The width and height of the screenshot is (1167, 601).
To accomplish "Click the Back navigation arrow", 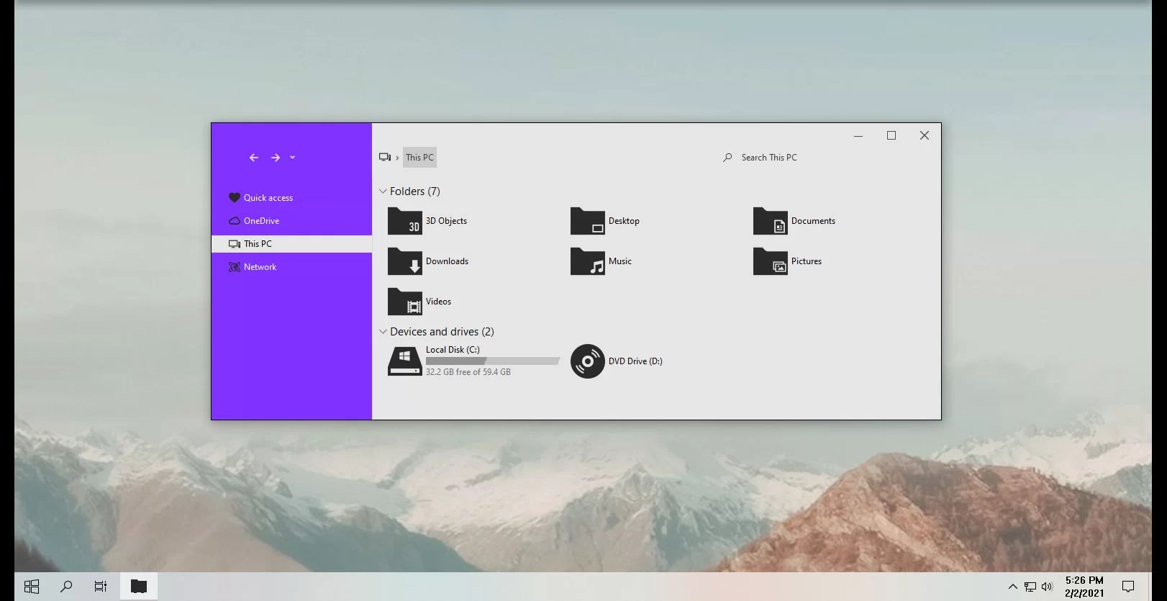I will pyautogui.click(x=253, y=158).
